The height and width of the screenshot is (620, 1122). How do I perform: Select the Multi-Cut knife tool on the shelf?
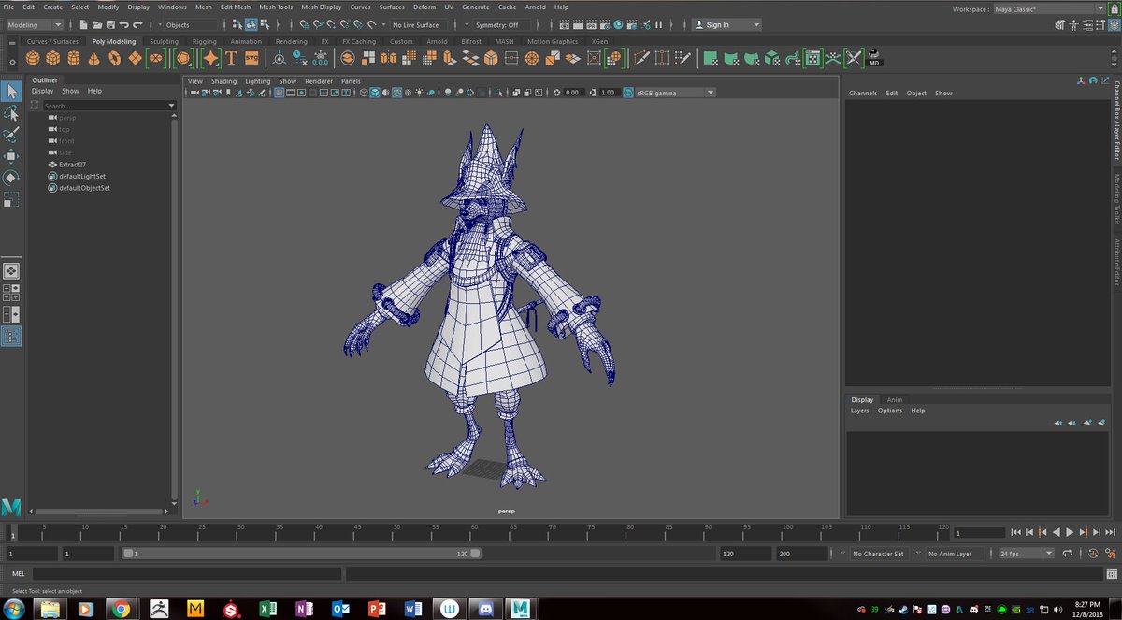(641, 58)
